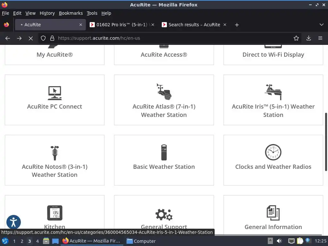Open the History menu
This screenshot has width=328, height=246.
point(47,13)
